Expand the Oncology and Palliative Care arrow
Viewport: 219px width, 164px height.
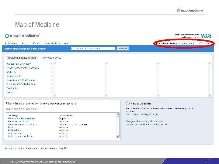click(x=51, y=84)
